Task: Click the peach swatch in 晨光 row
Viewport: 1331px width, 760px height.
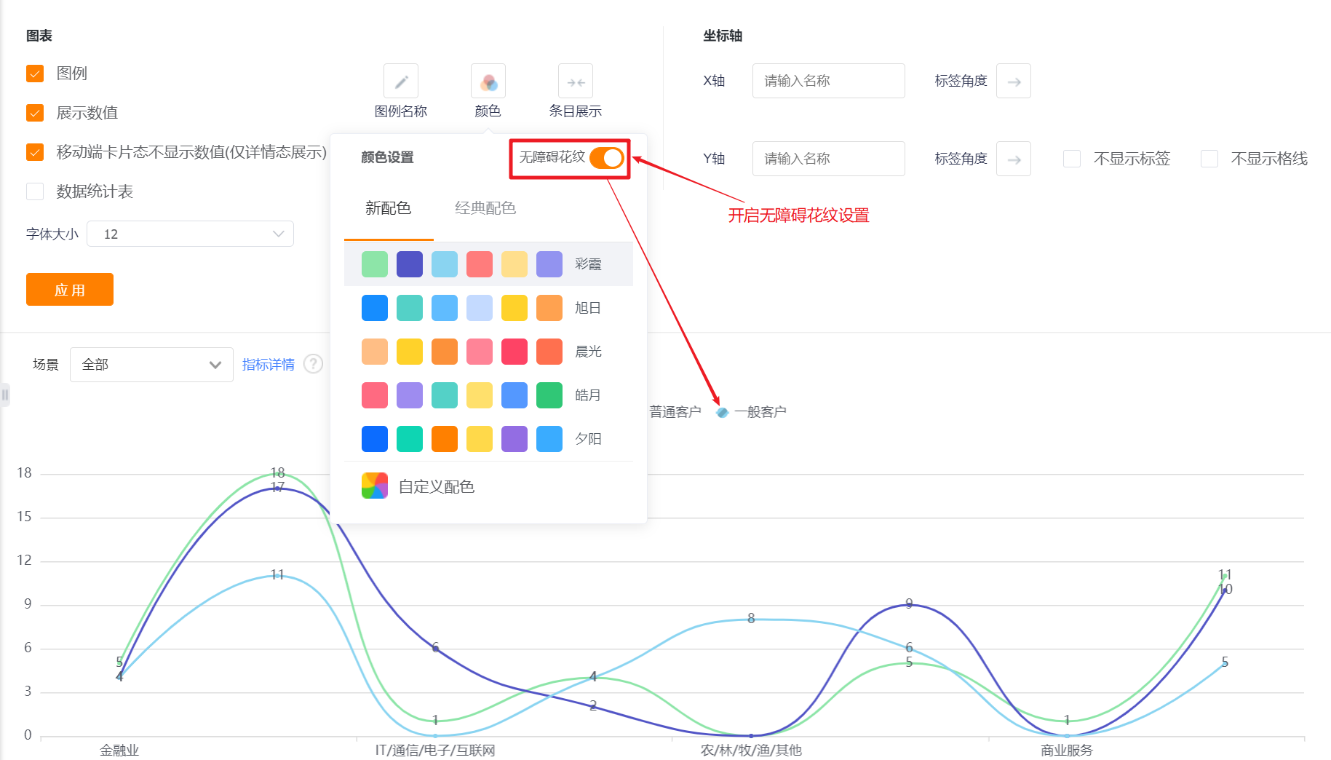Action: (375, 352)
